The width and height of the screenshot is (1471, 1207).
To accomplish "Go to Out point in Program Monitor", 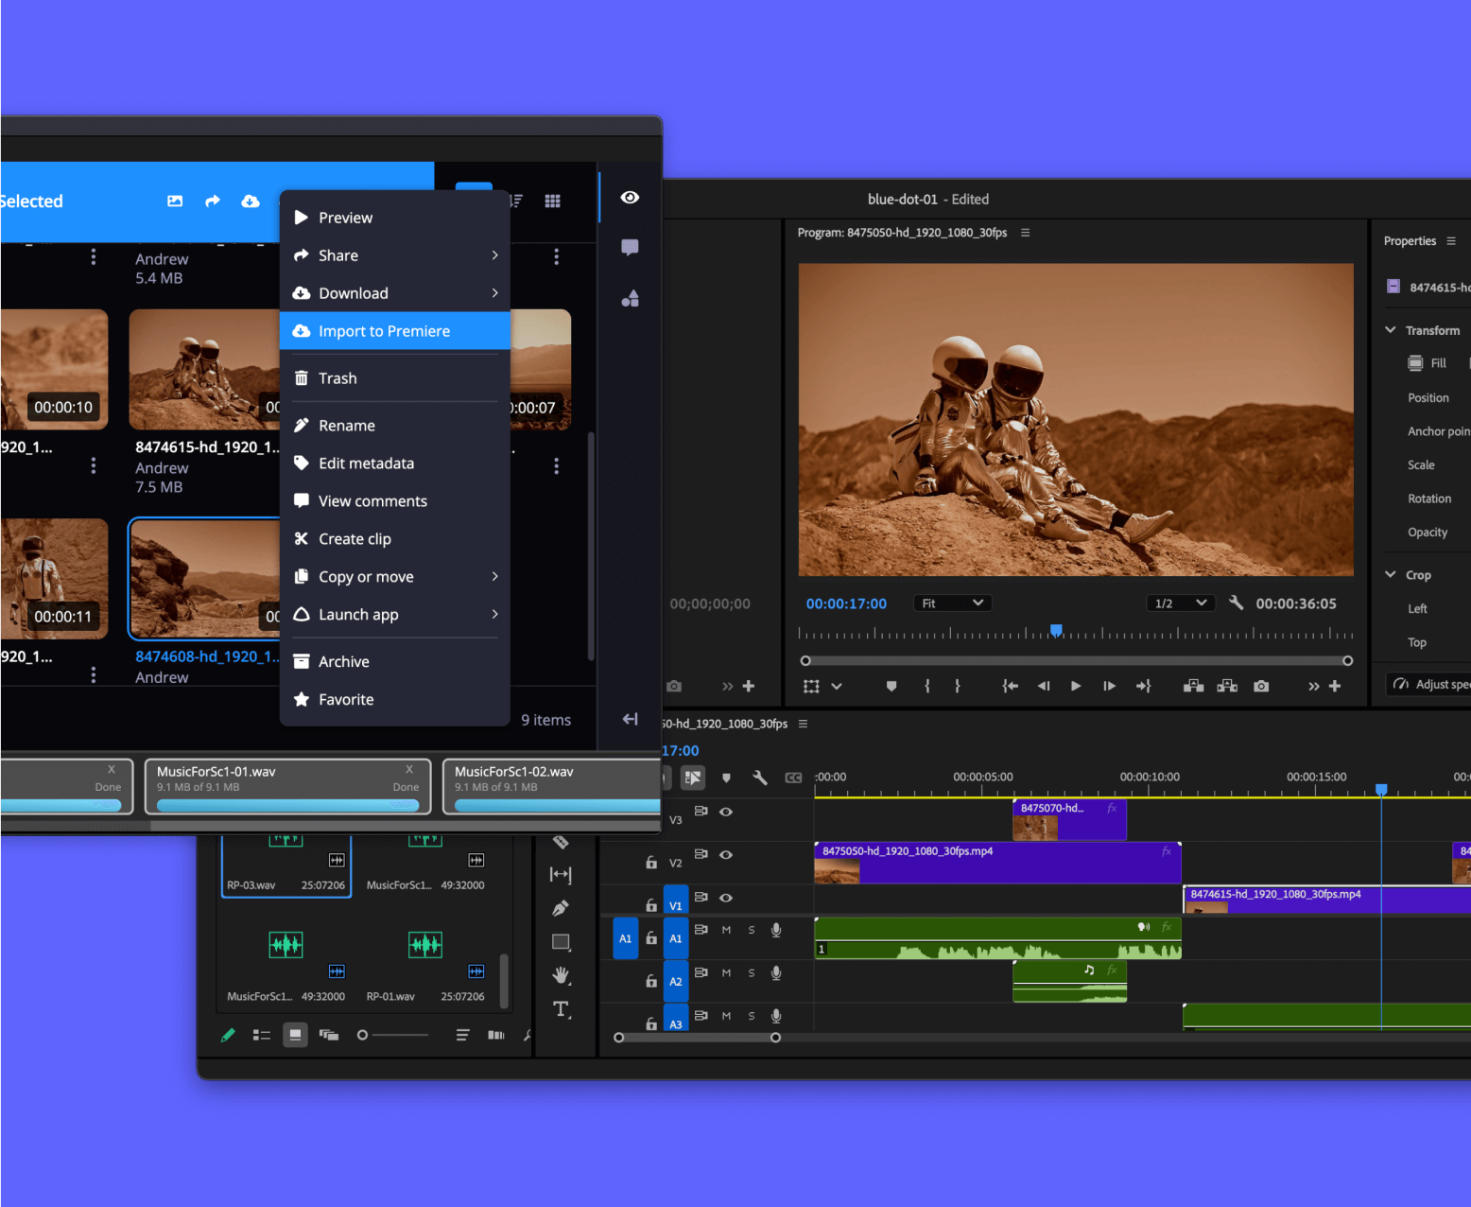I will pos(1144,686).
